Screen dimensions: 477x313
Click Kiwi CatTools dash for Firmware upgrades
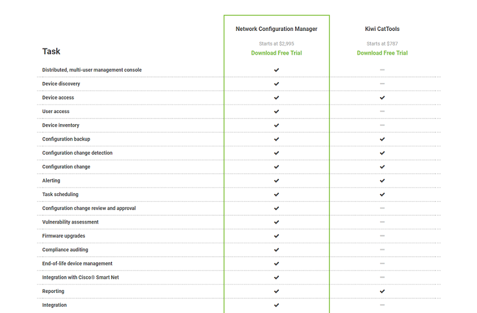382,236
